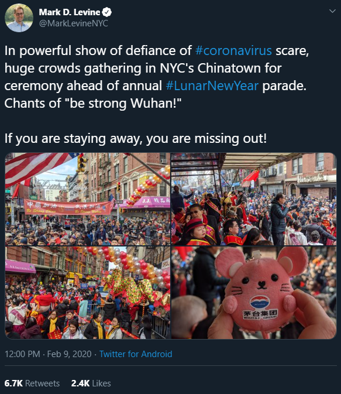341x394 pixels.
Task: Follow the #coronavirus hashtag link
Action: [233, 50]
